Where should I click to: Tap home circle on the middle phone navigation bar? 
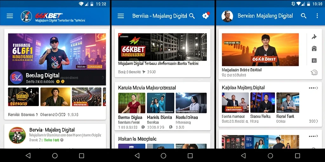pyautogui.click(x=163, y=156)
